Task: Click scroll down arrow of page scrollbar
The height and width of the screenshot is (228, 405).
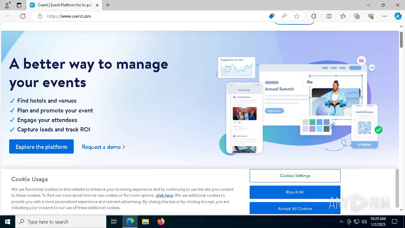Action: 401,210
